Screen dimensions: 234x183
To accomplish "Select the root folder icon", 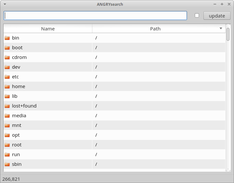I will click(7, 145).
